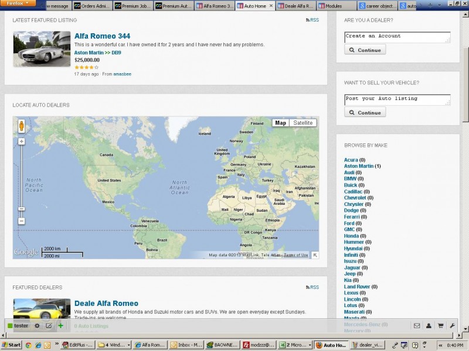Switch to the Alfa Romeo 3 tab
469x351 pixels.
click(x=215, y=6)
